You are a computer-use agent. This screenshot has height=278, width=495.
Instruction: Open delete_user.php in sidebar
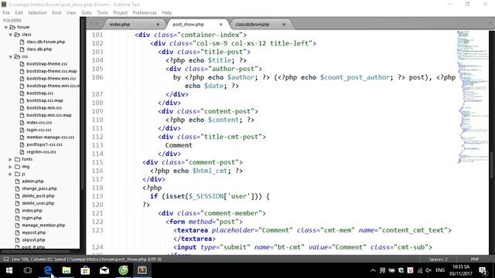click(38, 203)
